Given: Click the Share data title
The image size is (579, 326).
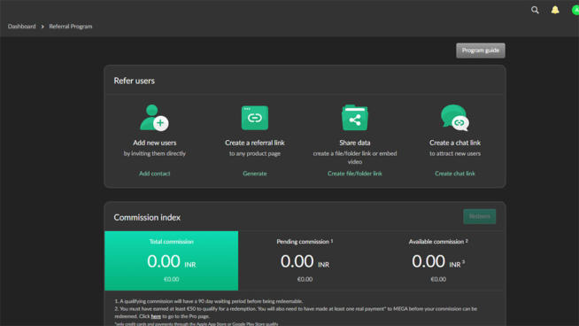Looking at the screenshot, I should click(355, 143).
